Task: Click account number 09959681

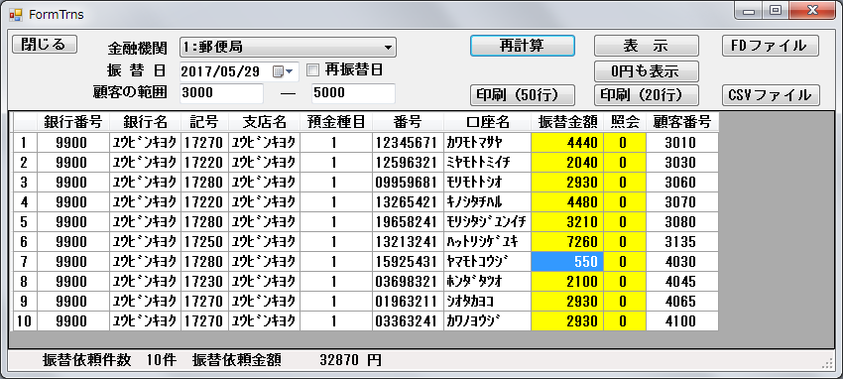Action: pos(408,183)
